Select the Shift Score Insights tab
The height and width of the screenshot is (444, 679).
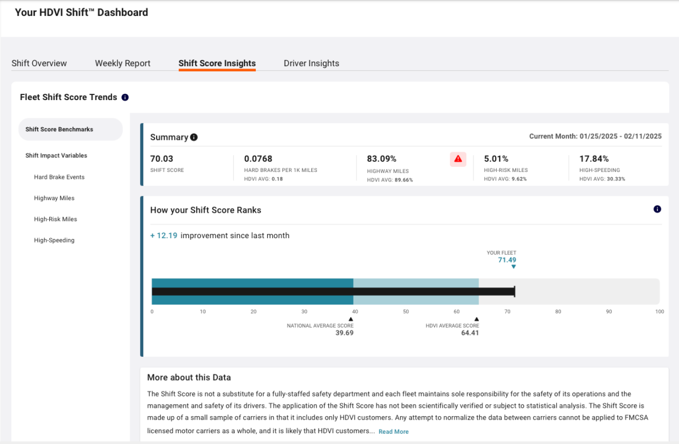coord(217,63)
